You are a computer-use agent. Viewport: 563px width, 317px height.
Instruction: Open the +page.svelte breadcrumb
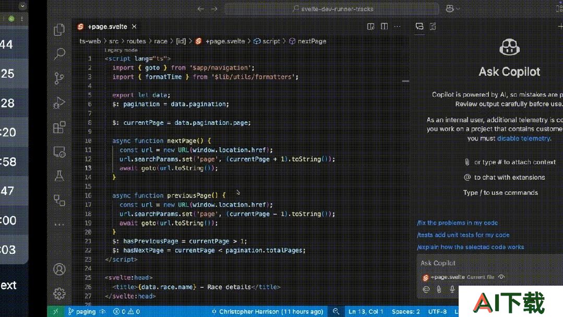(220, 41)
